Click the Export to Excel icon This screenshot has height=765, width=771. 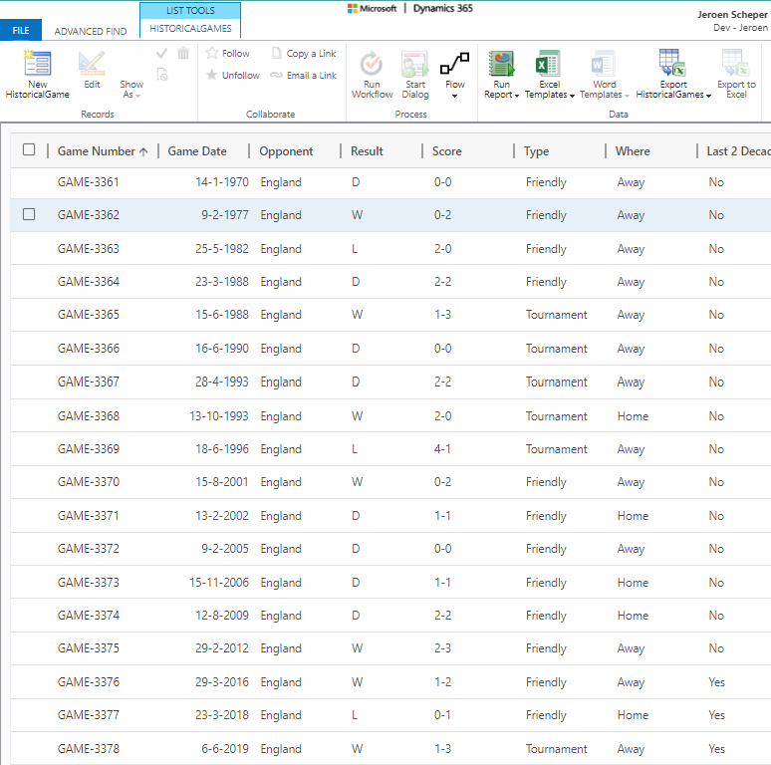735,63
